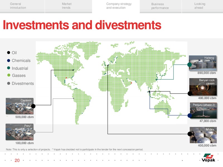This screenshot has height=167, width=223.
Task: Click the slide number 20
Action: coord(17,161)
